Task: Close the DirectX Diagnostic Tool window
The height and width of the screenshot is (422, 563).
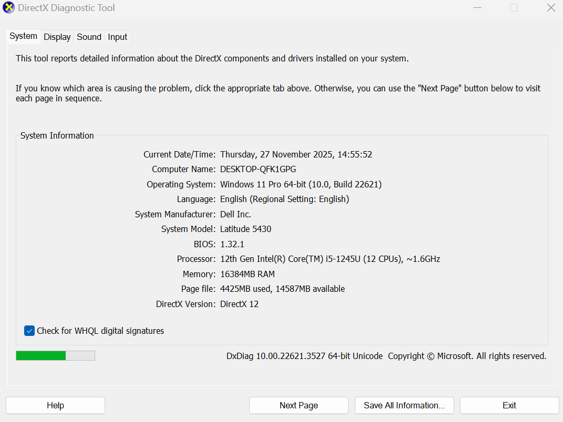Action: point(550,8)
